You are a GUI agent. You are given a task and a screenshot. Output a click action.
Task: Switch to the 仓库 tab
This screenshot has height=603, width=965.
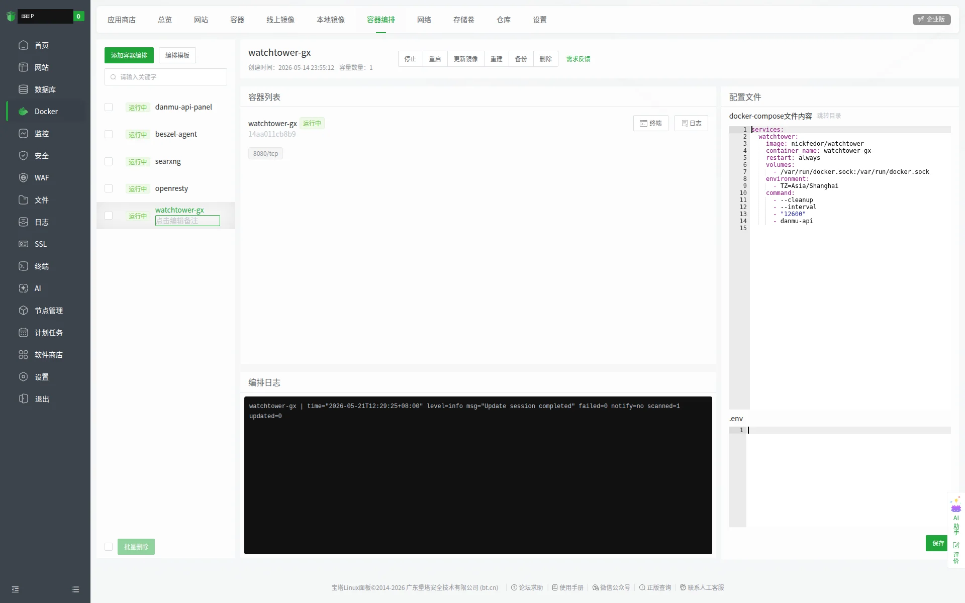504,20
